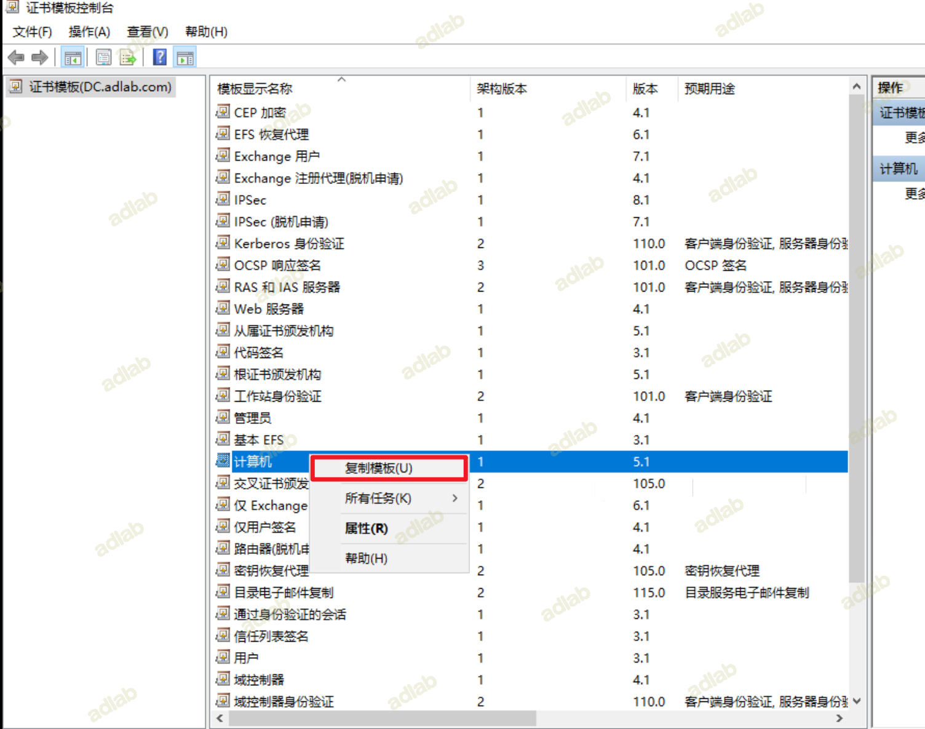925x729 pixels.
Task: Select the 计算机 section in actions pane
Action: 899,169
